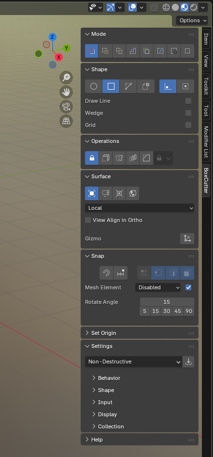Click the mirror operation icon
Screen dimensions: 213x457
119,158
